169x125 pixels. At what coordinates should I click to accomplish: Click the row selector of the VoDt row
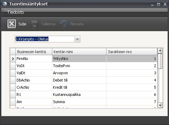tap(13, 66)
